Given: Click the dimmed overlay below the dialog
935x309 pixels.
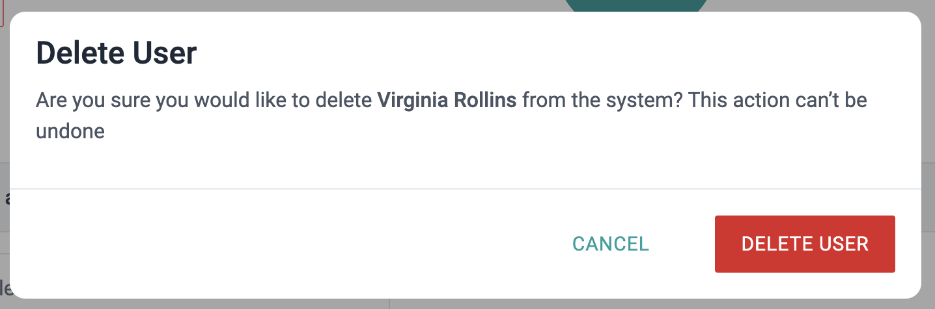Looking at the screenshot, I should click(x=466, y=304).
